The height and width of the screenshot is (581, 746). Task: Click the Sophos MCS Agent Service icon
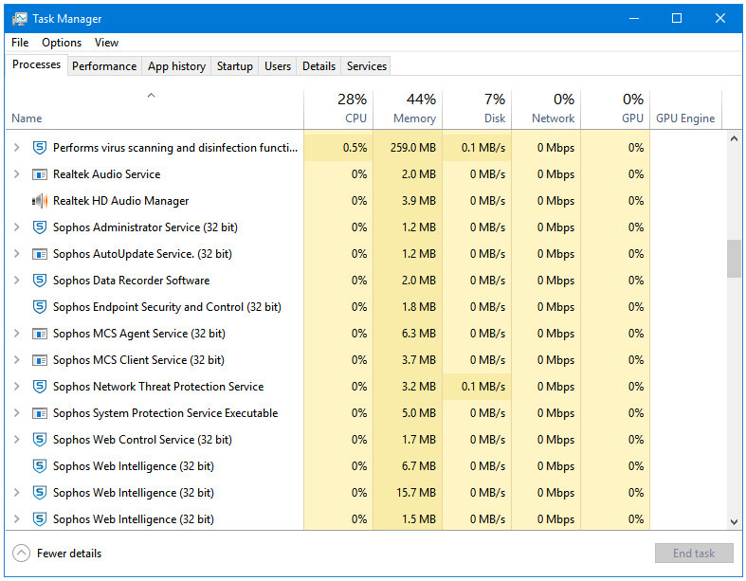point(40,334)
